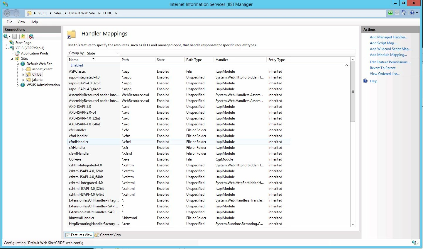
Task: Click Add Managed Handler link
Action: point(389,37)
